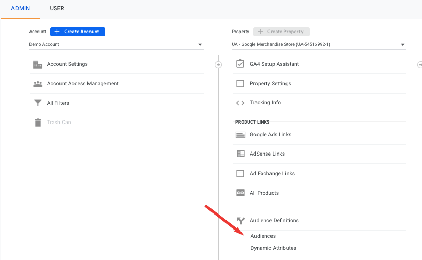Screen dimensions: 422x260
Task: Open Property Settings
Action: 270,84
